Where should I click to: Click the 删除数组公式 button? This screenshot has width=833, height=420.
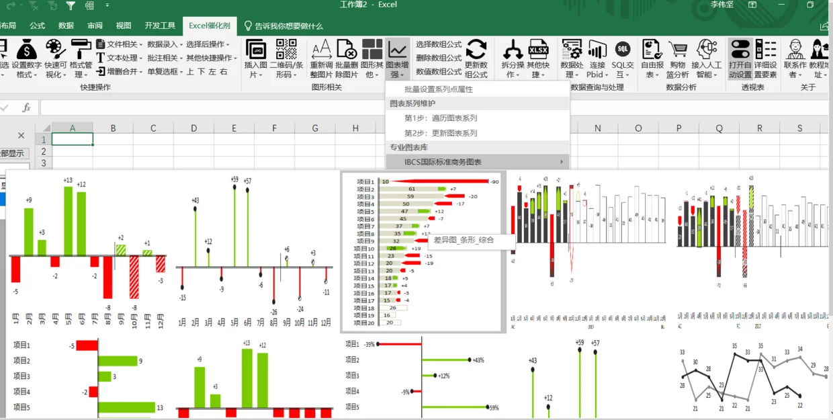click(439, 58)
